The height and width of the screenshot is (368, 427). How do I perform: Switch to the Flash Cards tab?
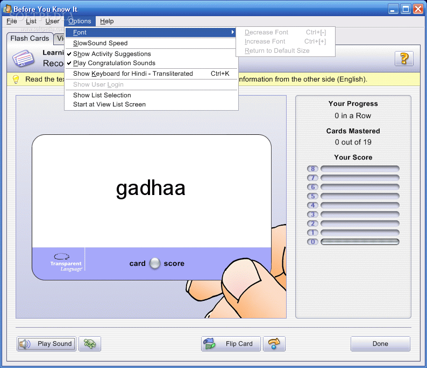tap(30, 38)
